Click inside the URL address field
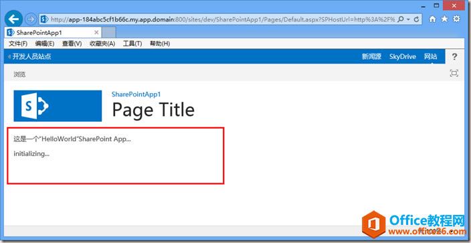This screenshot has height=243, width=471. click(222, 19)
